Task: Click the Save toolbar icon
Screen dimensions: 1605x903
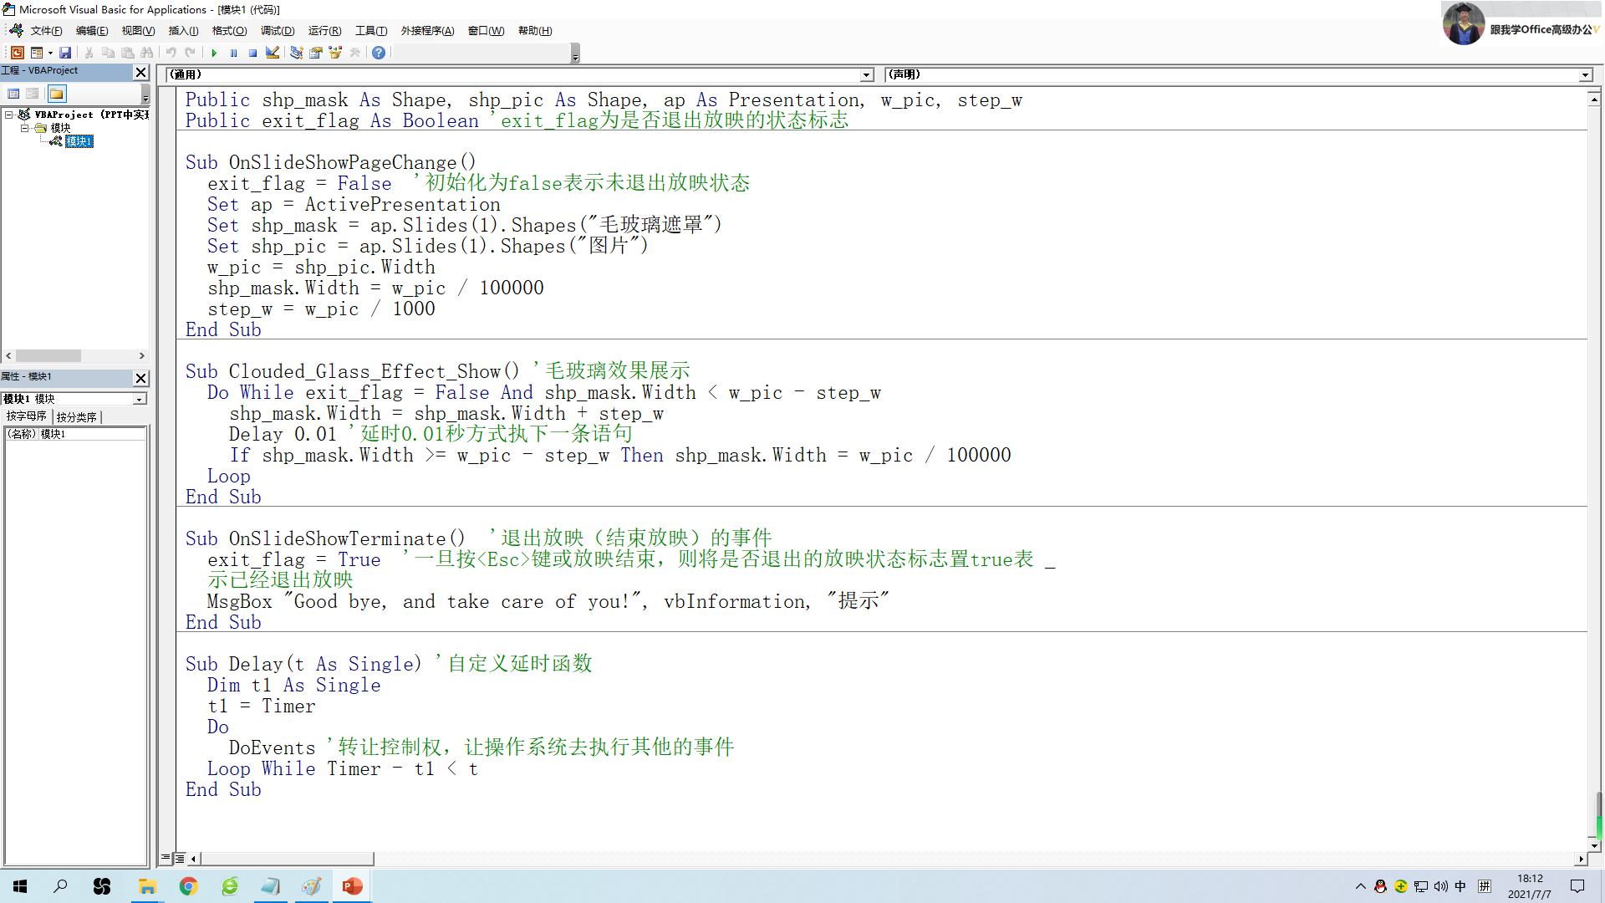Action: click(65, 53)
